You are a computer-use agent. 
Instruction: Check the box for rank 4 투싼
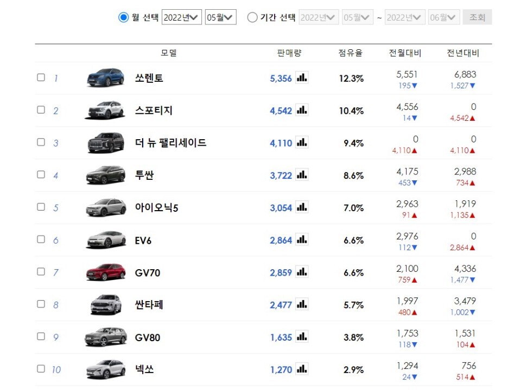click(41, 174)
